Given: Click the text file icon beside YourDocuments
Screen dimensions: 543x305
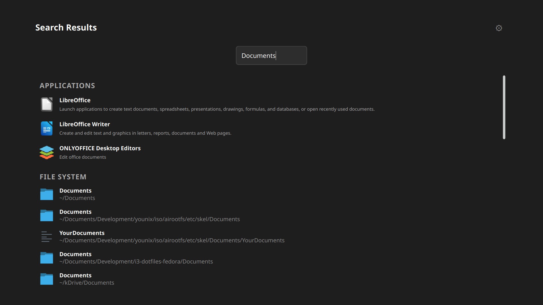Looking at the screenshot, I should pyautogui.click(x=47, y=237).
